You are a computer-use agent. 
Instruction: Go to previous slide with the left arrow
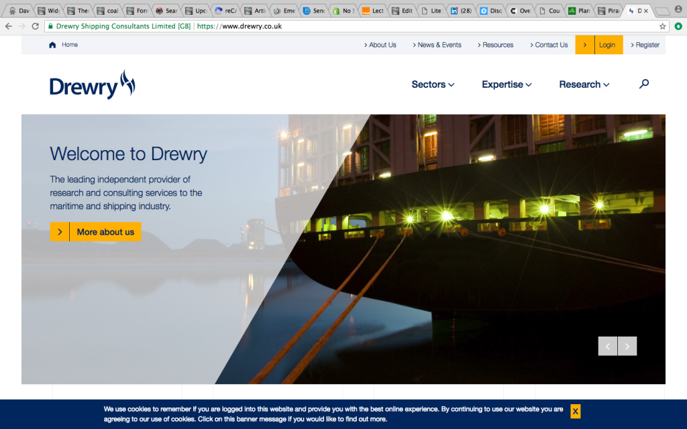[x=607, y=346]
